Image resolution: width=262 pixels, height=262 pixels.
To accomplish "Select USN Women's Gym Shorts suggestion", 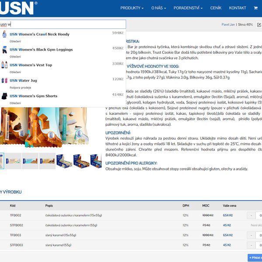I will click(x=39, y=96).
